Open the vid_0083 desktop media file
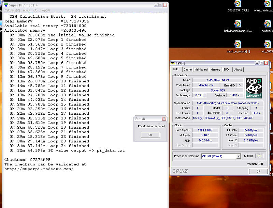 point(267,47)
